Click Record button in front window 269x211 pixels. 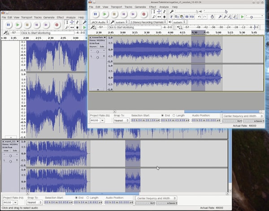point(144,14)
